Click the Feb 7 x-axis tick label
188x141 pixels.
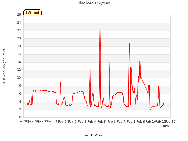pos(121,122)
